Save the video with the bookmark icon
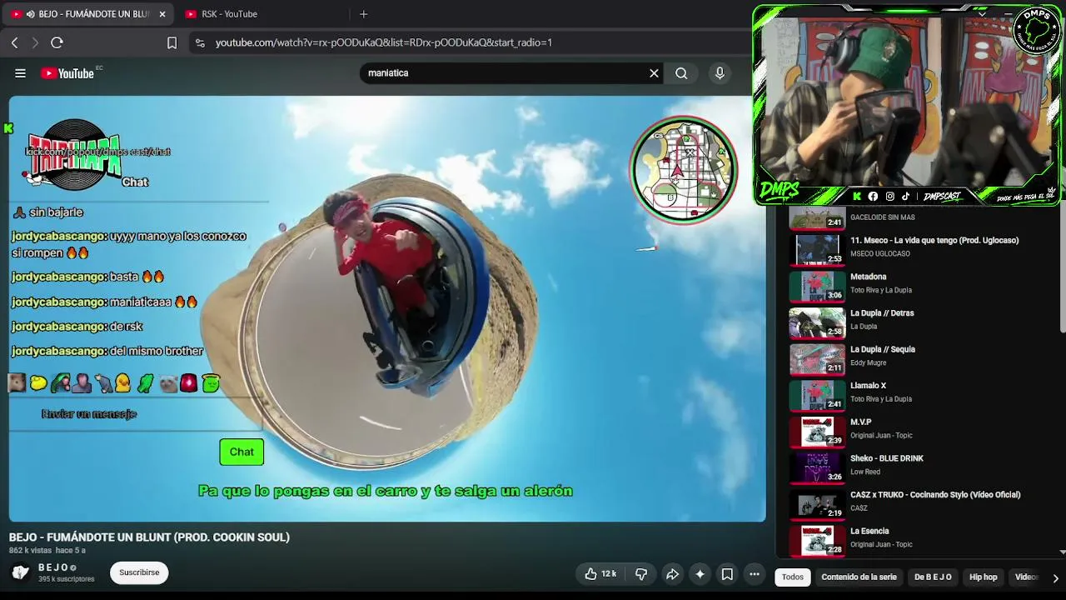1066x600 pixels. point(727,573)
